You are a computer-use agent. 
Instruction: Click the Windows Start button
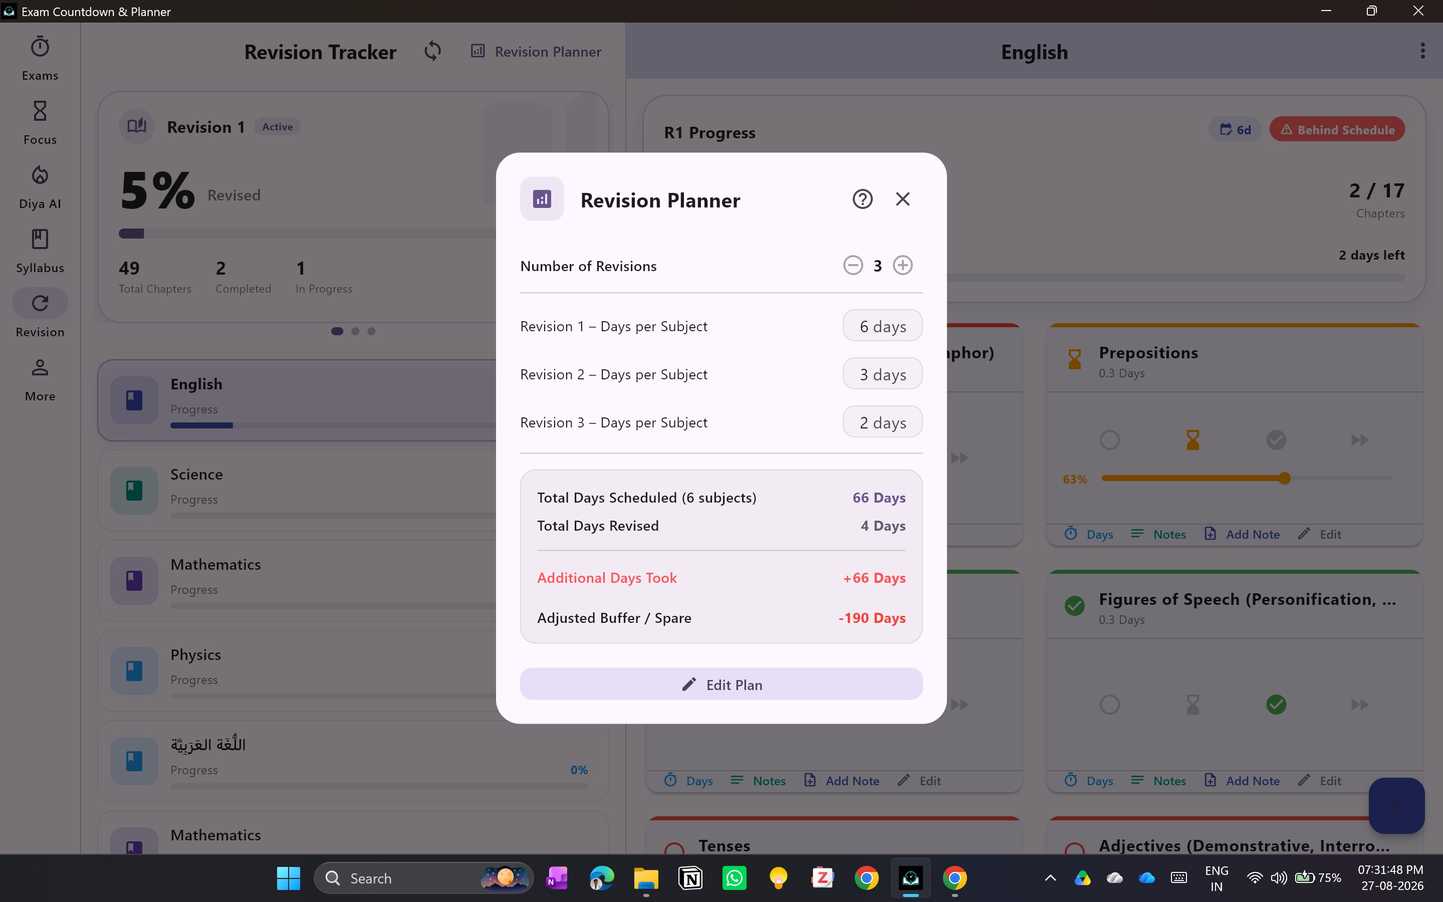289,878
